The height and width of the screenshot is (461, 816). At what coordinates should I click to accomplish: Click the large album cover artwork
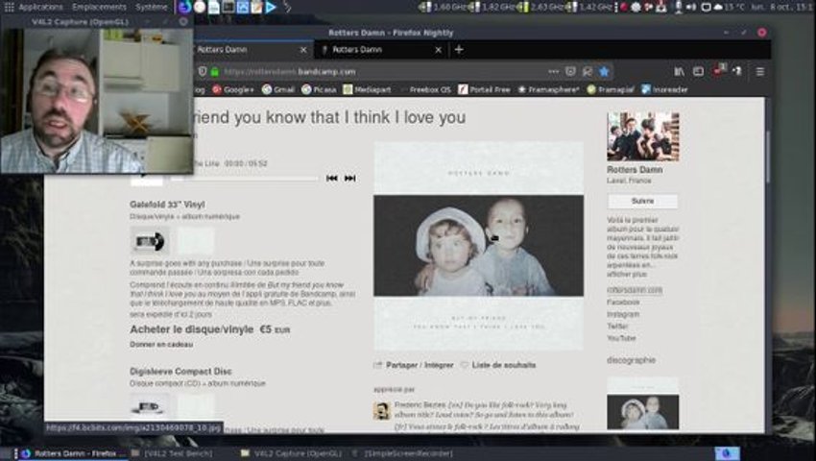pyautogui.click(x=478, y=246)
